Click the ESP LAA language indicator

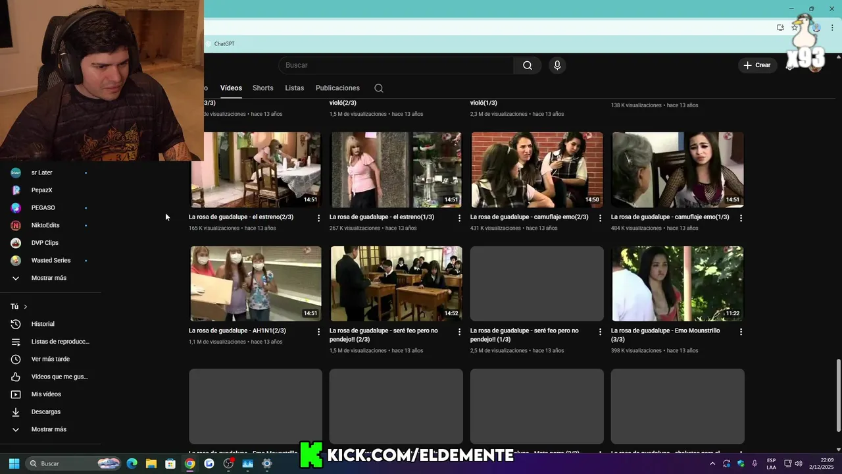tap(771, 463)
